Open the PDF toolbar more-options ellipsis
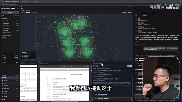The height and width of the screenshot is (102, 182). pos(90,66)
